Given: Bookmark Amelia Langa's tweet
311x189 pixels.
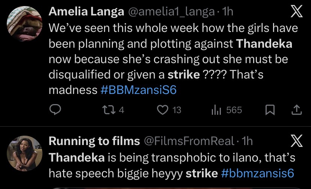Looking at the screenshot, I should point(269,110).
